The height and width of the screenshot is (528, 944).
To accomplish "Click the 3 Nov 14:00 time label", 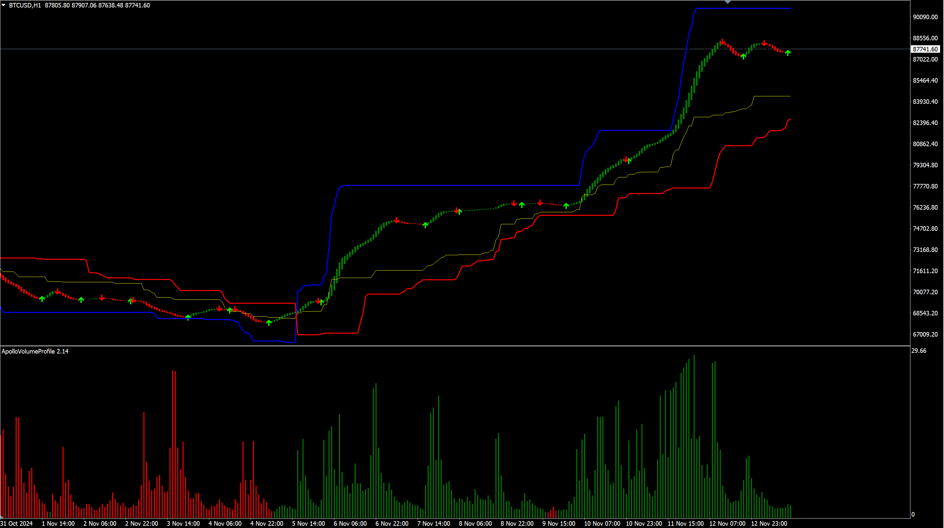I will 183,524.
